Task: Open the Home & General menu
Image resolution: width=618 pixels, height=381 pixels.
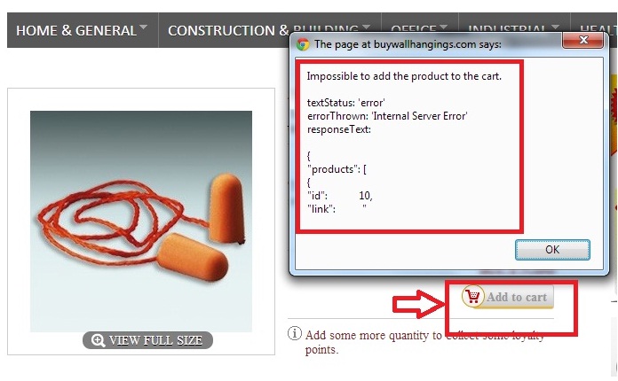Action: click(x=76, y=30)
